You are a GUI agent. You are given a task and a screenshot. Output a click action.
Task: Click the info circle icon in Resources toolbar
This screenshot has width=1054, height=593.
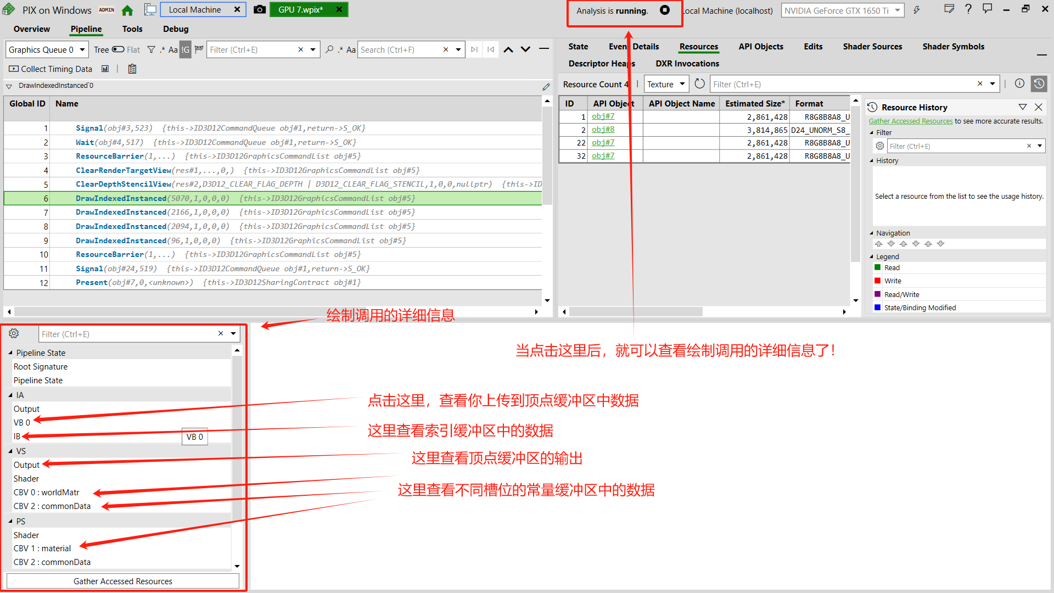tap(1019, 83)
